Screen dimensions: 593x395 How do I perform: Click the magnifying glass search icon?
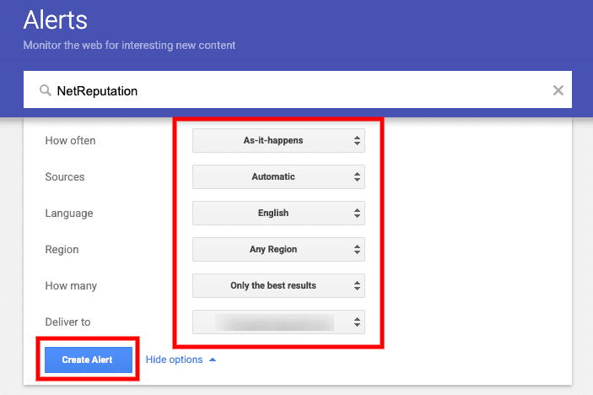pos(45,90)
